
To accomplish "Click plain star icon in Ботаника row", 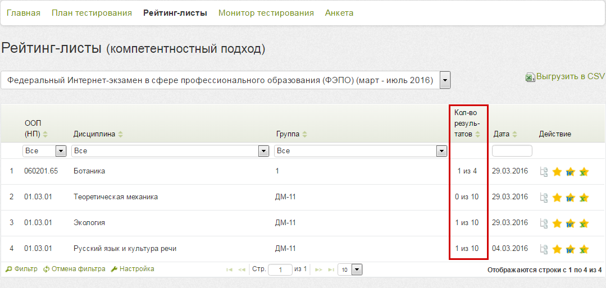I will pos(557,172).
